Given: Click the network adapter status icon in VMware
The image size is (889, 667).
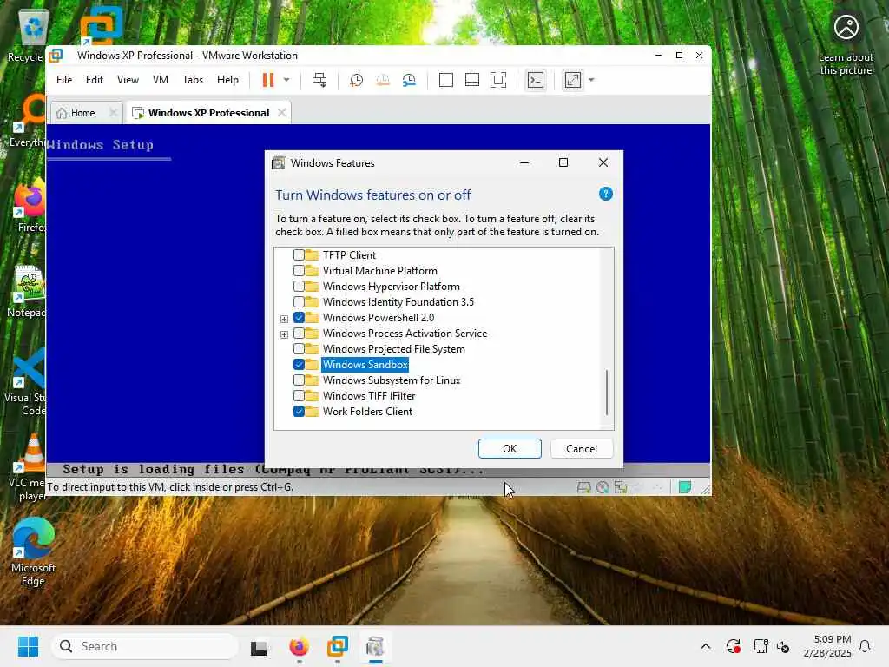Looking at the screenshot, I should (x=622, y=487).
